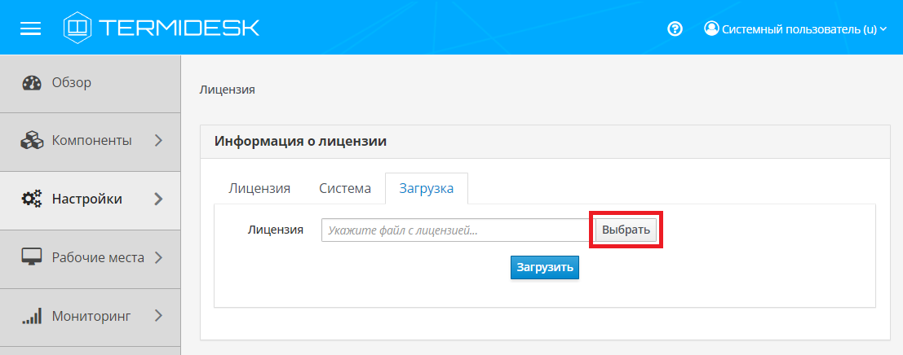Switch to the Лицензия tab
Image resolution: width=903 pixels, height=355 pixels.
(x=259, y=188)
